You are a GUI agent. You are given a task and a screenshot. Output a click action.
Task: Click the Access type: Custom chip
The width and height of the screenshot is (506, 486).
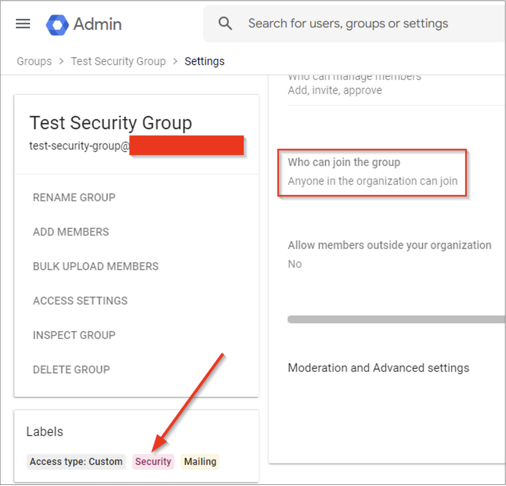click(76, 462)
